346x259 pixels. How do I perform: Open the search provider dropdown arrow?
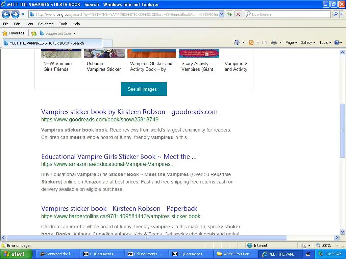[x=342, y=14]
